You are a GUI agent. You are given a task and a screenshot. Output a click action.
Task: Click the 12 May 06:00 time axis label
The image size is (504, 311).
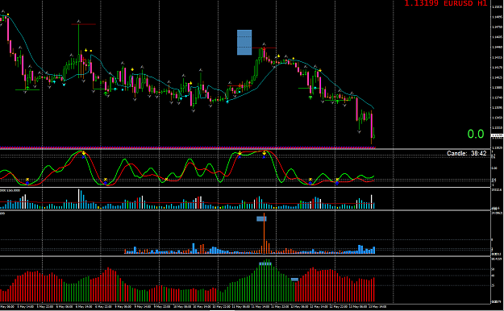point(299,307)
